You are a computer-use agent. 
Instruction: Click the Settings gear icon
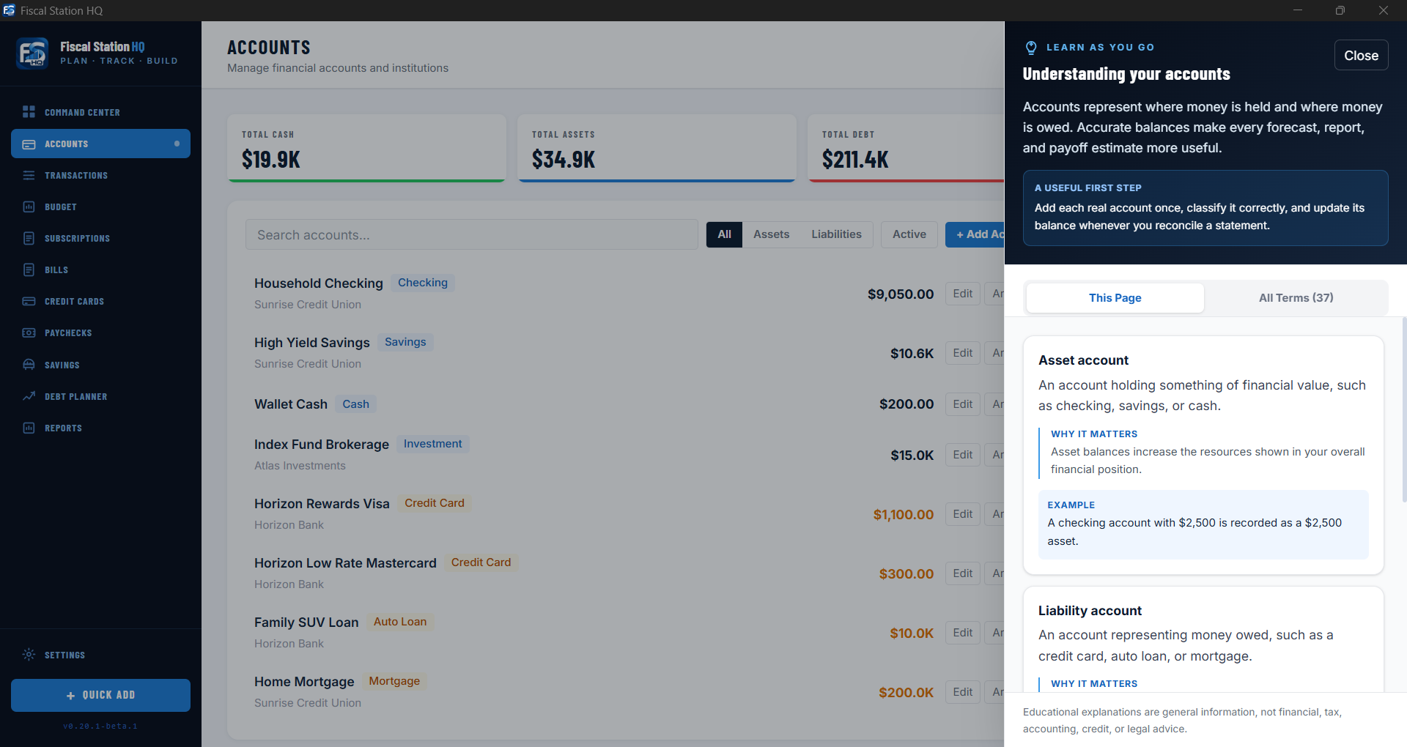coord(29,654)
